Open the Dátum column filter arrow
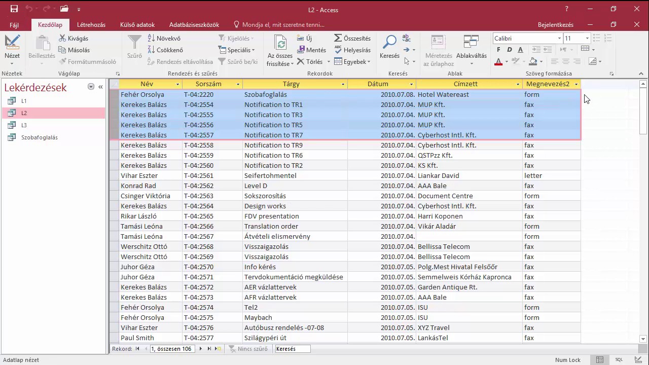Image resolution: width=649 pixels, height=365 pixels. click(x=411, y=84)
